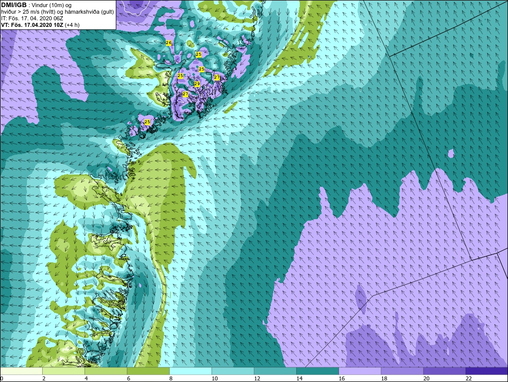This screenshot has height=382, width=508.
Task: Click the legend tick label '14'
Action: pos(299,378)
